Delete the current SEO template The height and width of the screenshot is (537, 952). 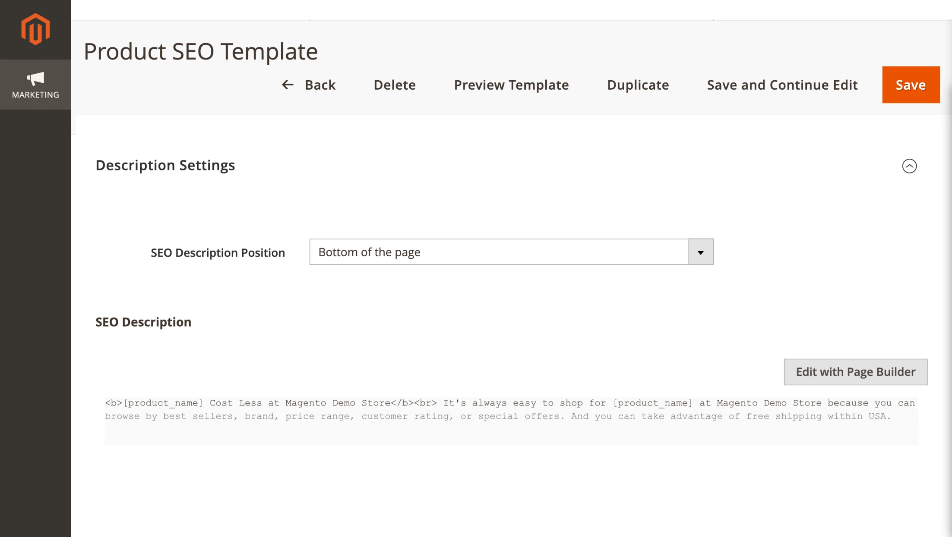click(394, 85)
